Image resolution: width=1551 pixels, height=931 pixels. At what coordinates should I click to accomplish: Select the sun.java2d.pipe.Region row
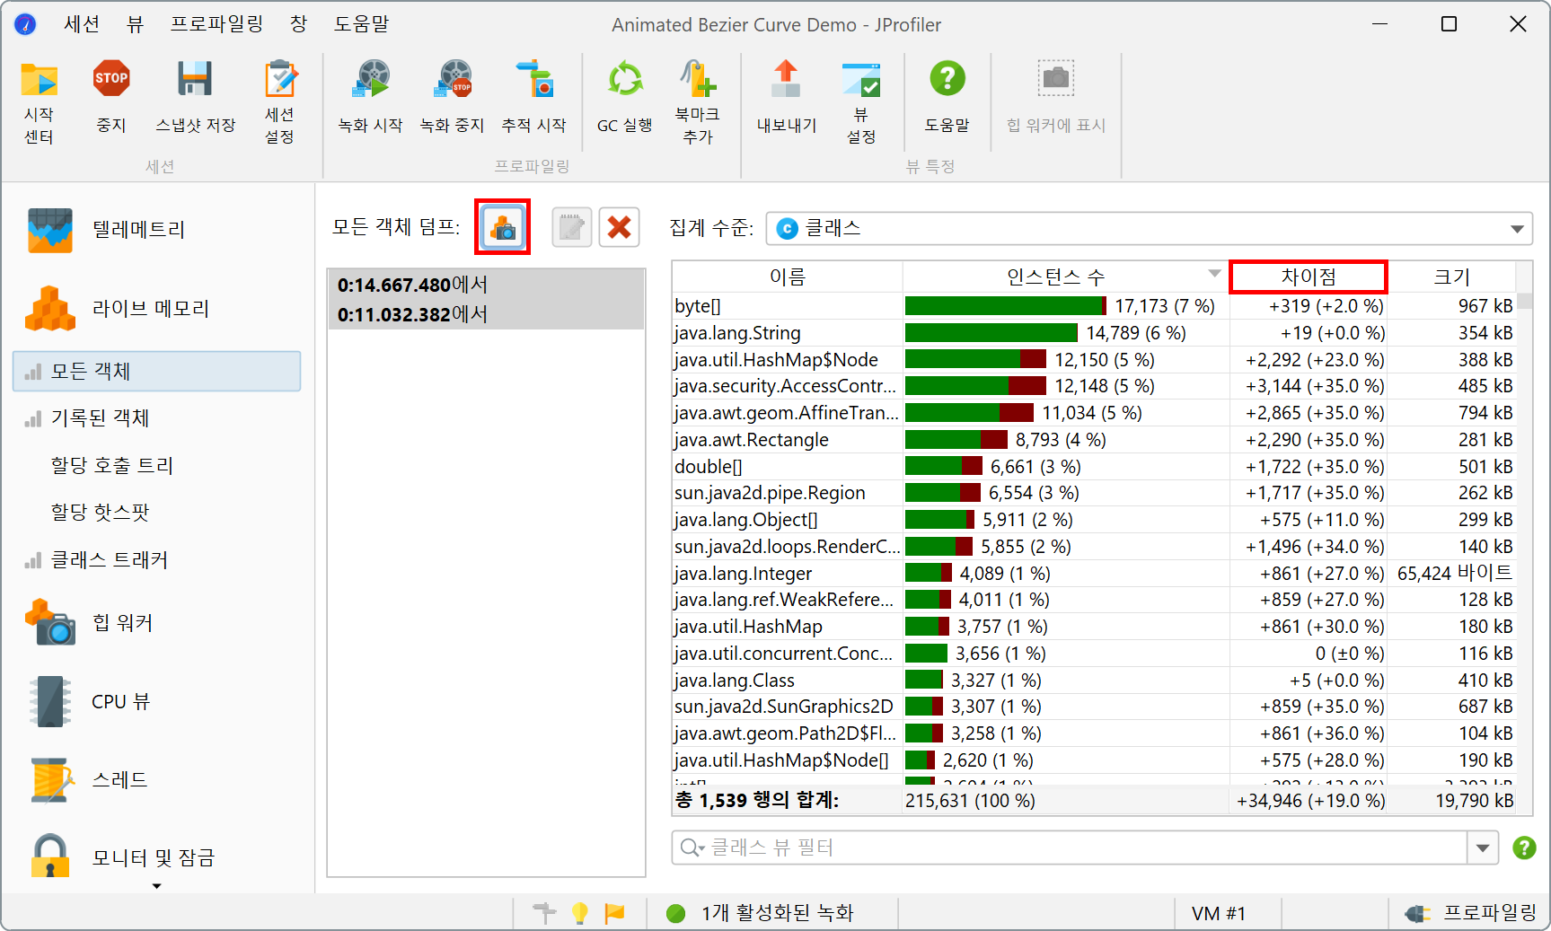coord(1094,493)
